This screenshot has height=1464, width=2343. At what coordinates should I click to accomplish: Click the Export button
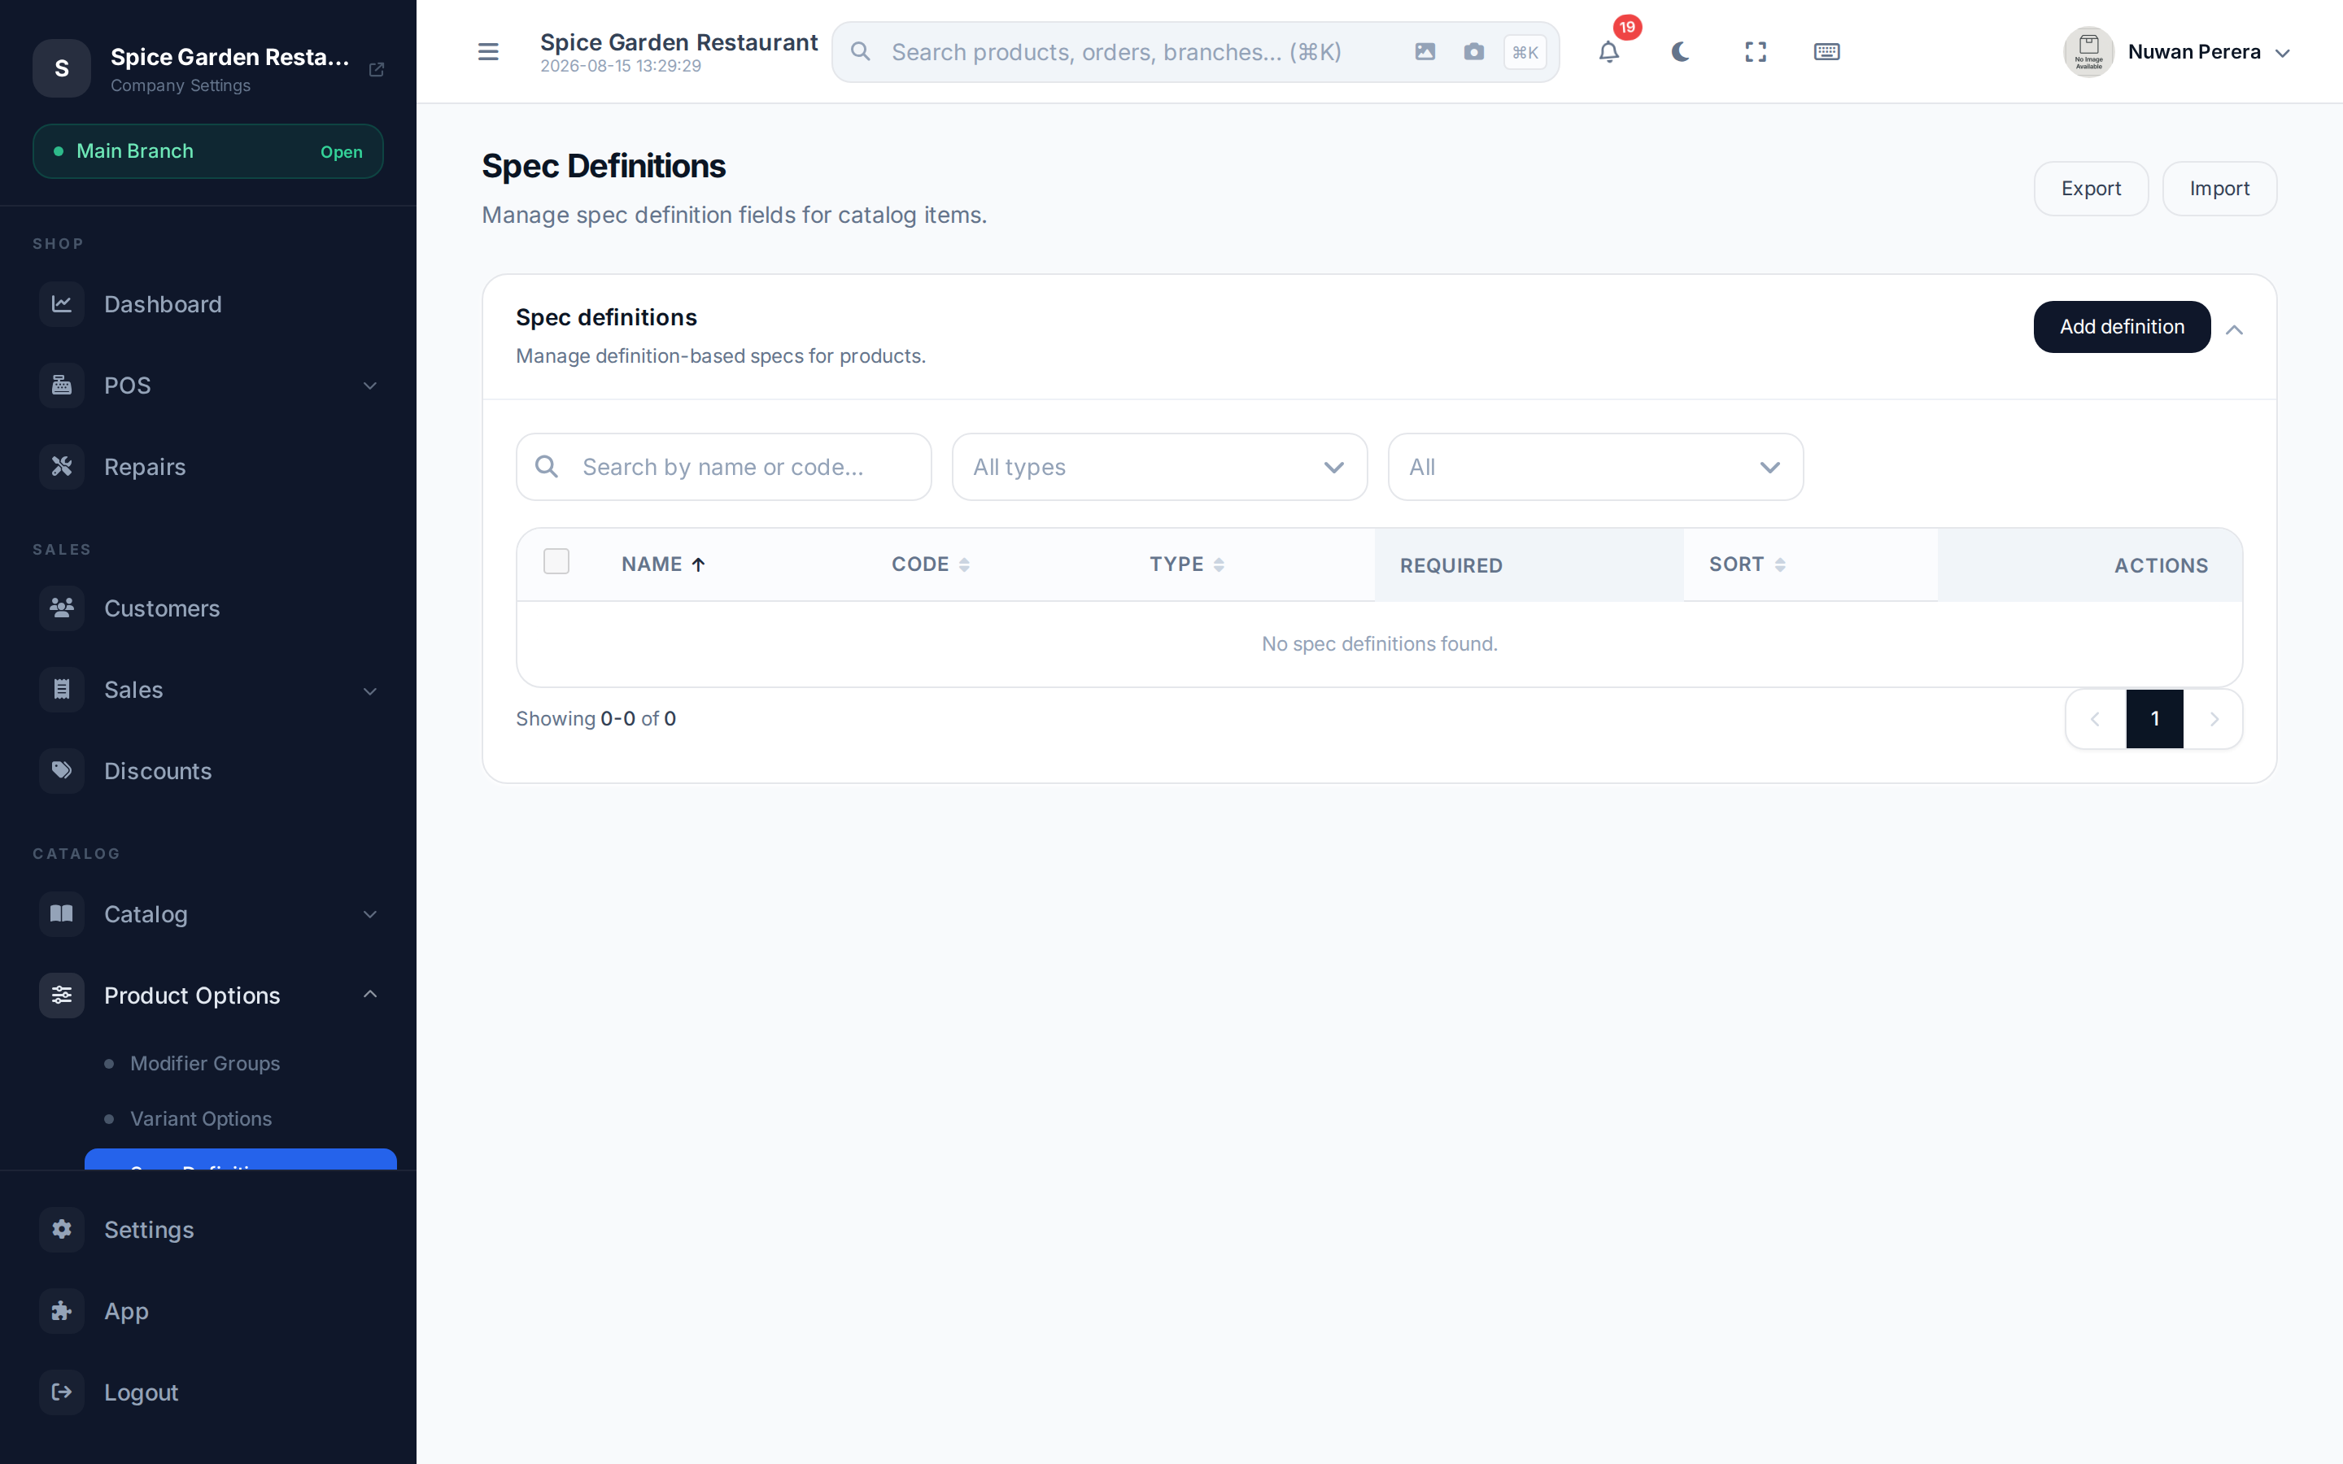click(x=2090, y=189)
